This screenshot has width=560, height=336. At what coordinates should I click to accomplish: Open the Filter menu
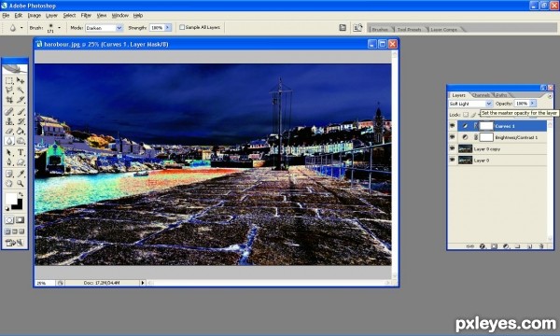pos(86,15)
